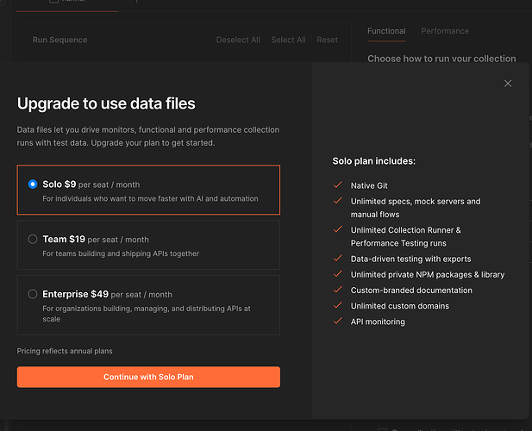Viewport: 532px width, 431px height.
Task: Click checkmark beside Data-driven testing with exports
Action: (x=338, y=258)
